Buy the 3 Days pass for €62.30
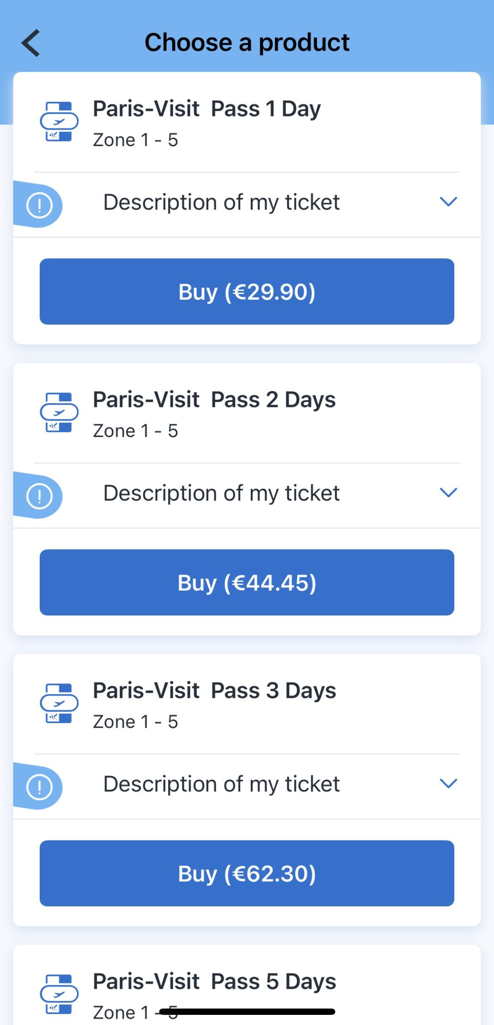Image resolution: width=494 pixels, height=1025 pixels. coord(247,873)
